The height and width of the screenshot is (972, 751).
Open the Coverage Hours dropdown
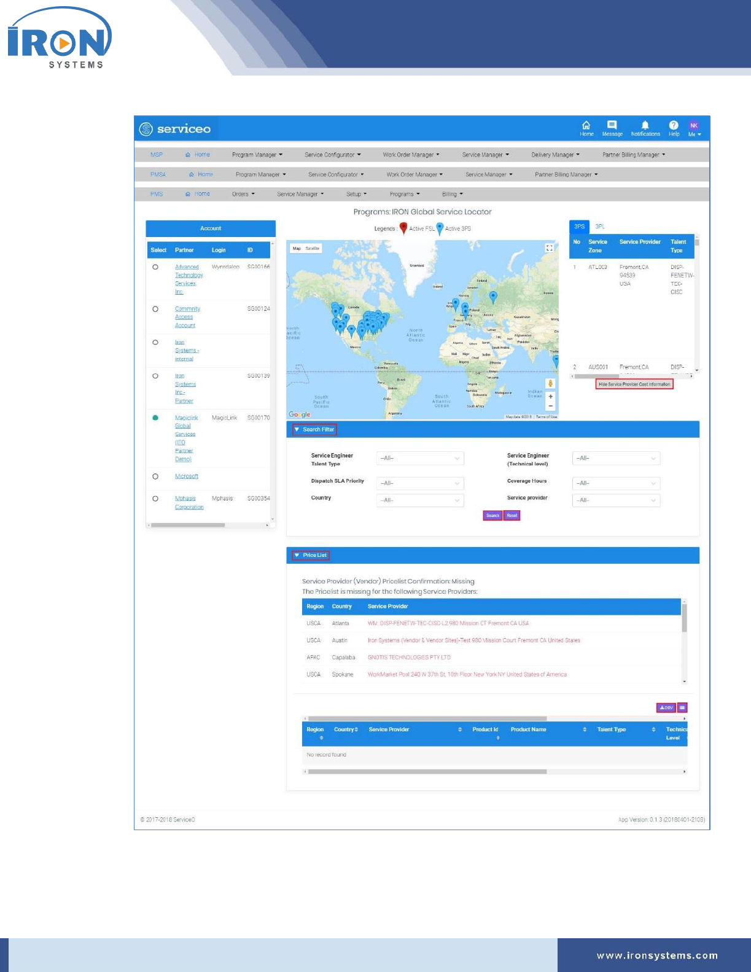616,483
